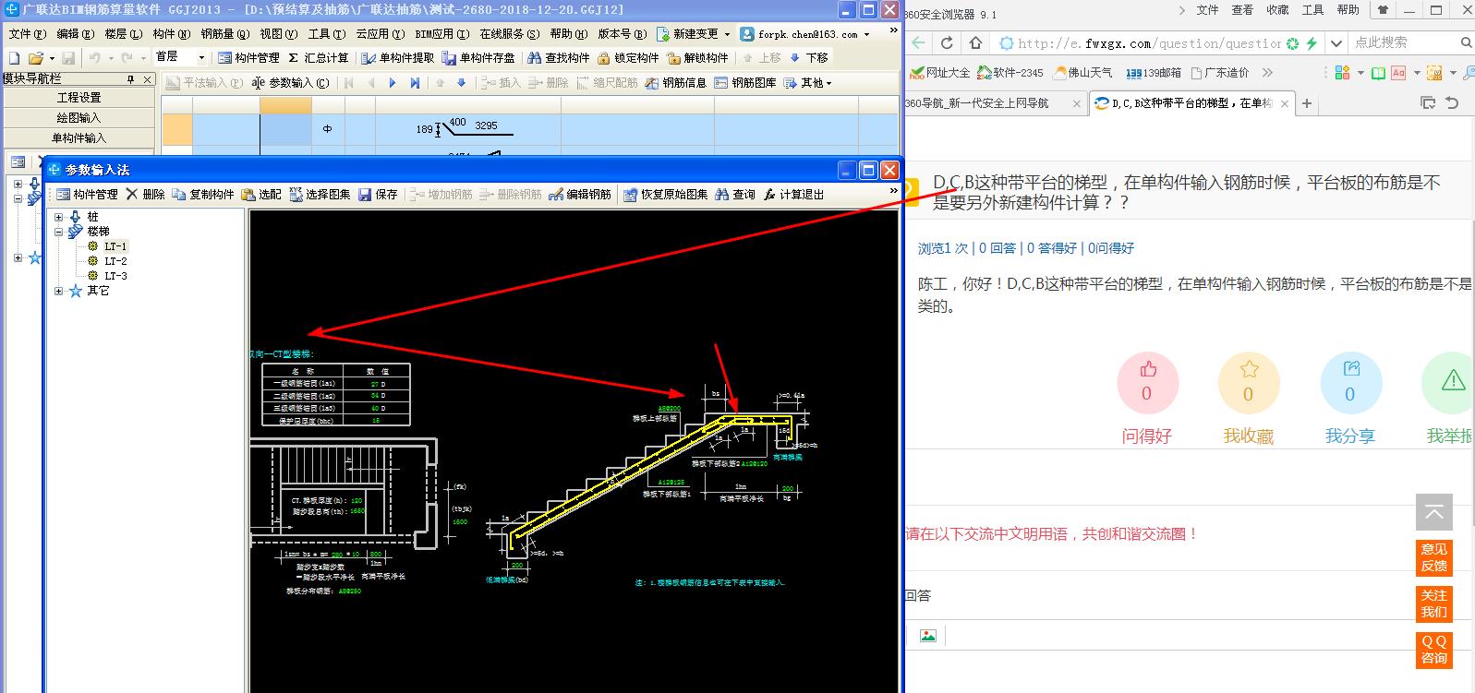Open the dropdown arrow beside open folder icon
1475x693 pixels.
point(51,57)
